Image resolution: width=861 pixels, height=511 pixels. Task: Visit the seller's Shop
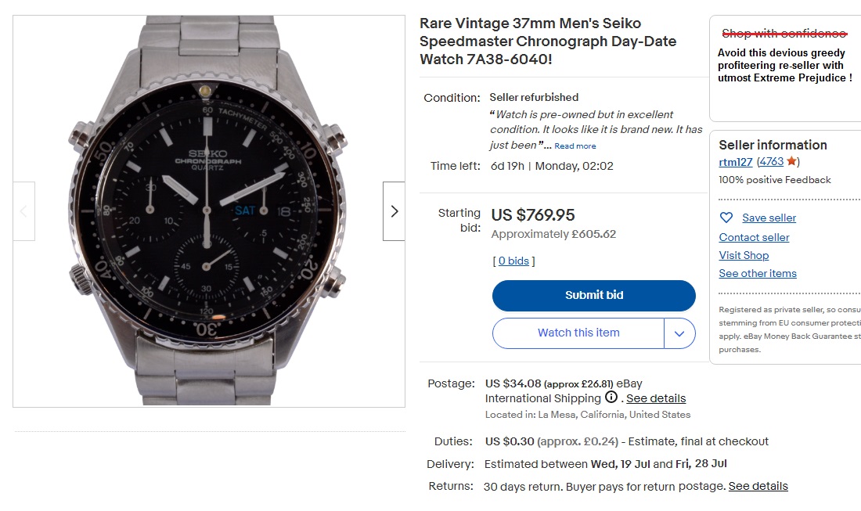click(743, 255)
